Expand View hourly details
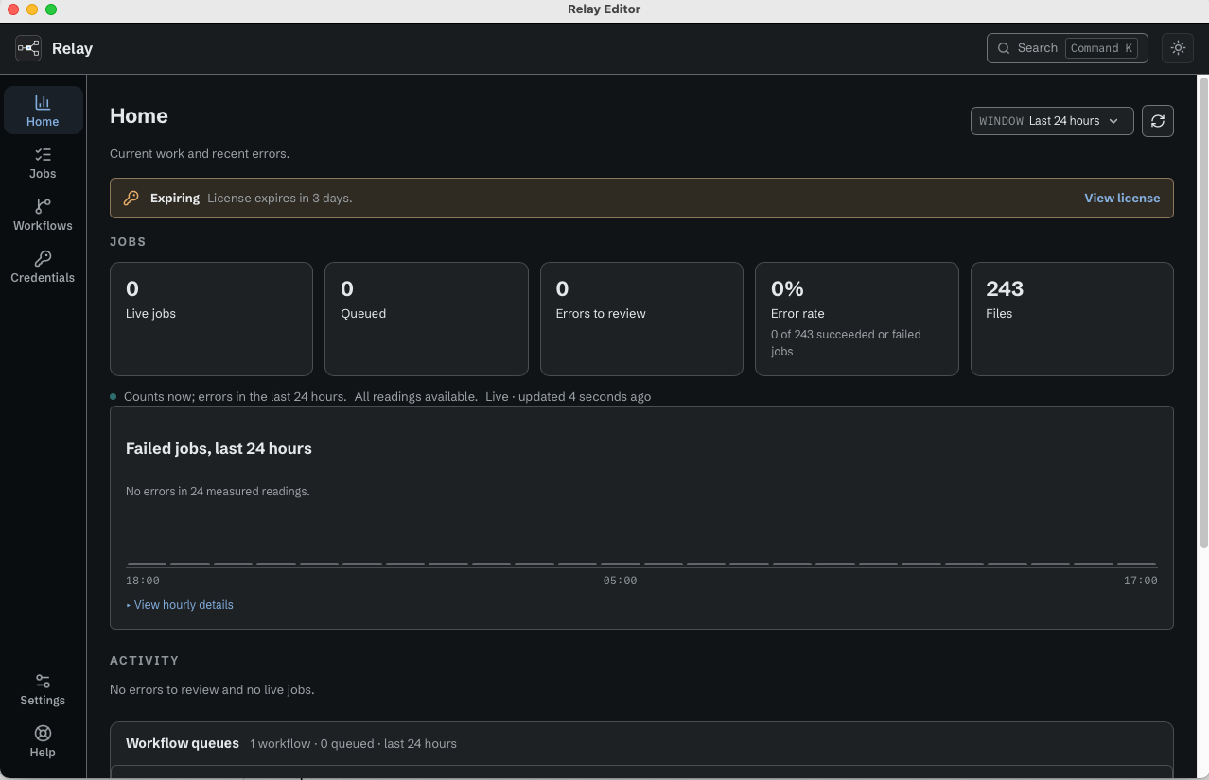The height and width of the screenshot is (780, 1209). click(x=180, y=605)
